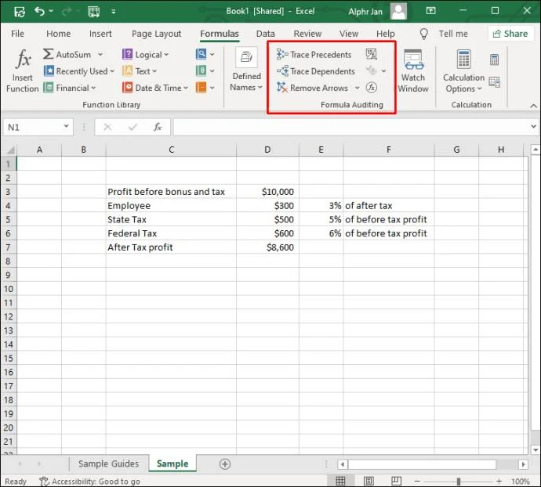Click the More Functions orange icon
The image size is (541, 487).
tap(202, 88)
